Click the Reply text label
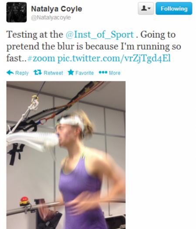 tap(22, 73)
